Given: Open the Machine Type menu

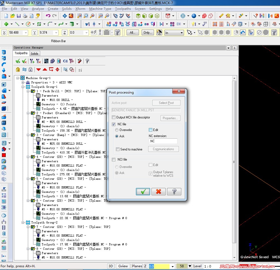Looking at the screenshot, I should pyautogui.click(x=100, y=8).
